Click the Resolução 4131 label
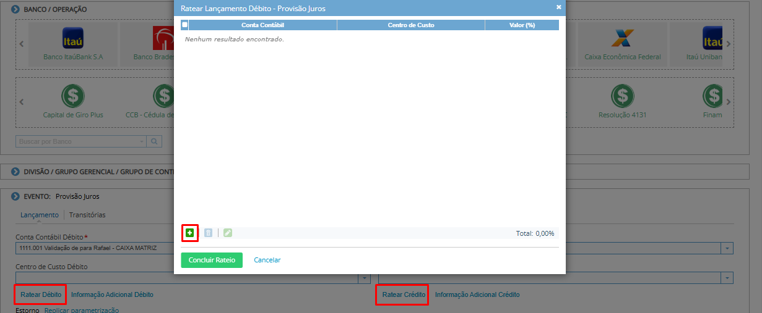Image resolution: width=762 pixels, height=313 pixels. pos(623,115)
